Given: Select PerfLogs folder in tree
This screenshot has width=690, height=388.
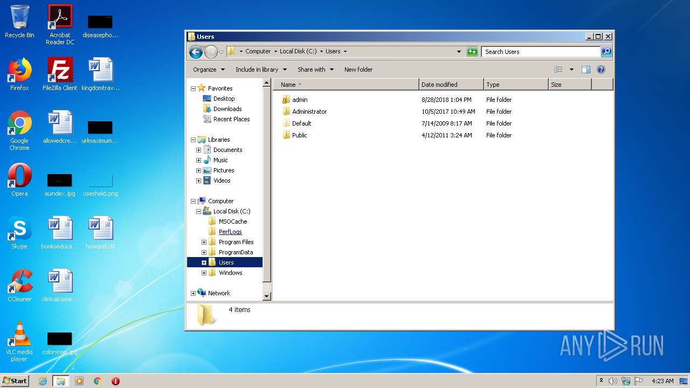Looking at the screenshot, I should click(x=225, y=232).
